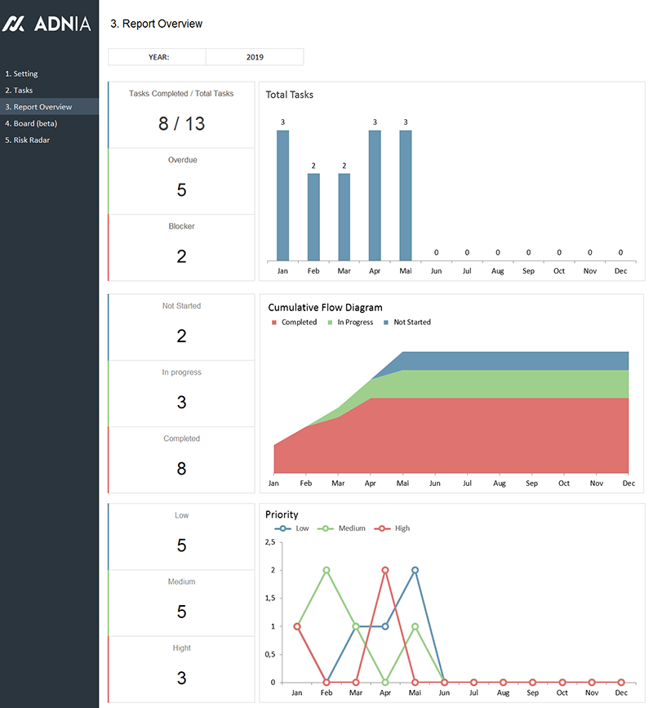Click the Apr bar in Total Tasks
The width and height of the screenshot is (653, 708).
[x=375, y=195]
